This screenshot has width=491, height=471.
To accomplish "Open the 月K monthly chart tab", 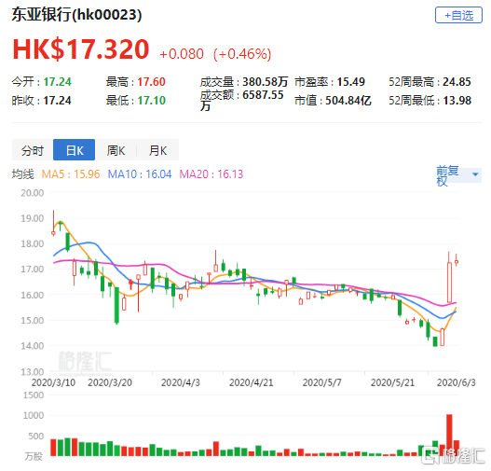I will point(157,150).
